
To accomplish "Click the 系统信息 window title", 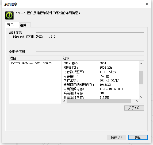I will (x=11, y=4).
